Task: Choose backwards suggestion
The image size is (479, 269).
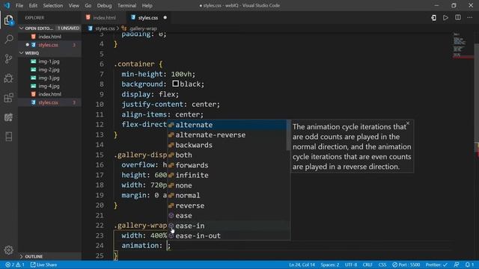Action: (227, 145)
